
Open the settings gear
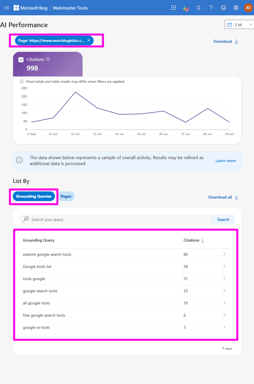[236, 8]
